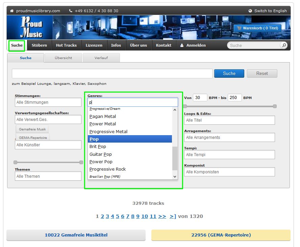Click the shopping cart icon in Warenkorb
This screenshot has width=300, height=247.
[x=239, y=28]
